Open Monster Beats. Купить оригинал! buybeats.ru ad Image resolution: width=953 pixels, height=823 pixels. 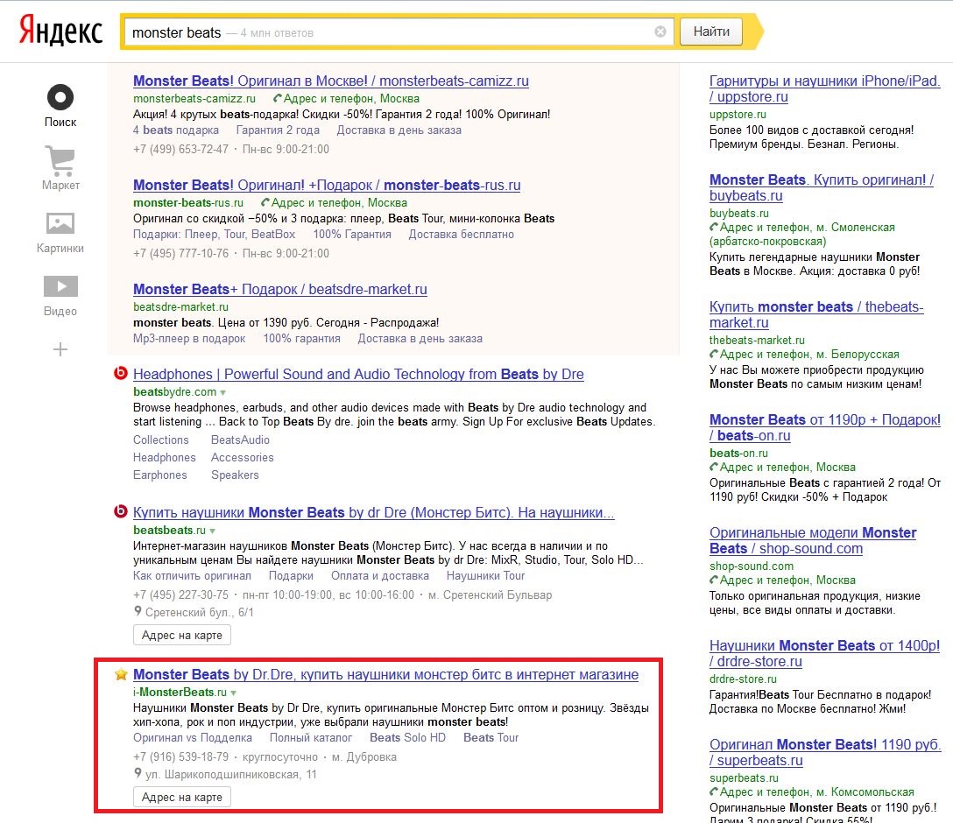pos(822,187)
